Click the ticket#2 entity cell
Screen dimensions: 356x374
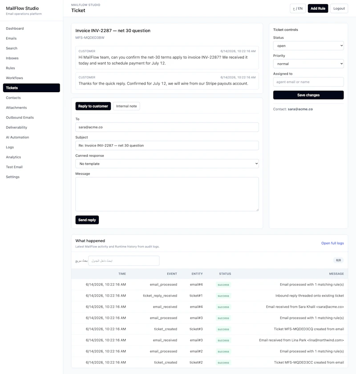[196, 362]
